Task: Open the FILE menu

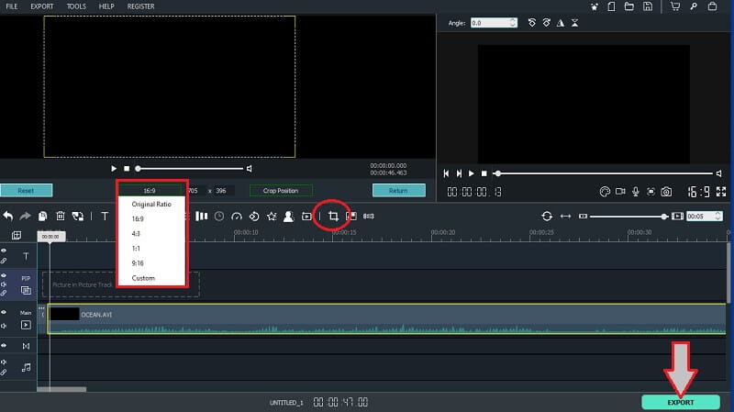Action: pyautogui.click(x=12, y=6)
